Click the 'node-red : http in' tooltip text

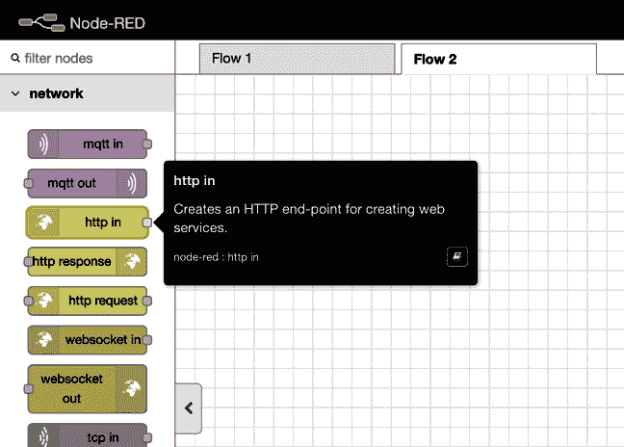pos(216,257)
